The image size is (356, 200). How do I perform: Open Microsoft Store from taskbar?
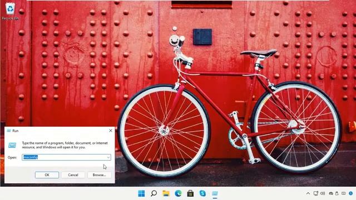click(x=190, y=193)
